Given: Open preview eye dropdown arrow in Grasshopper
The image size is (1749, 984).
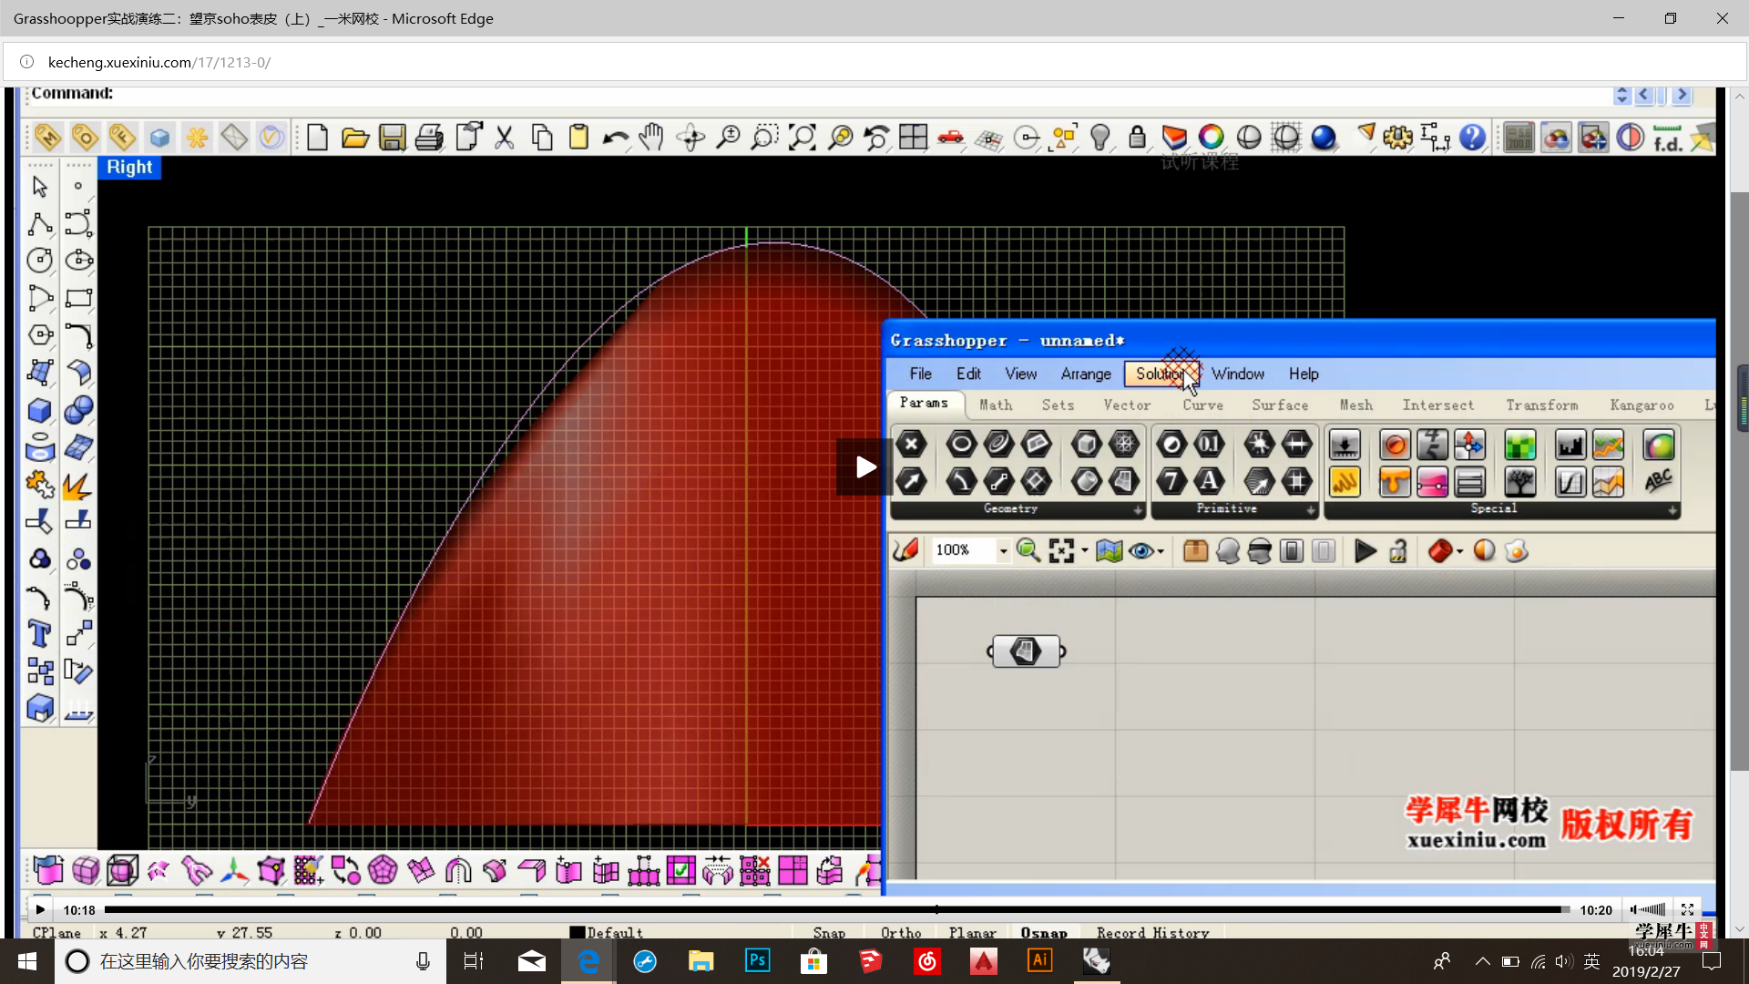Looking at the screenshot, I should coord(1161,550).
